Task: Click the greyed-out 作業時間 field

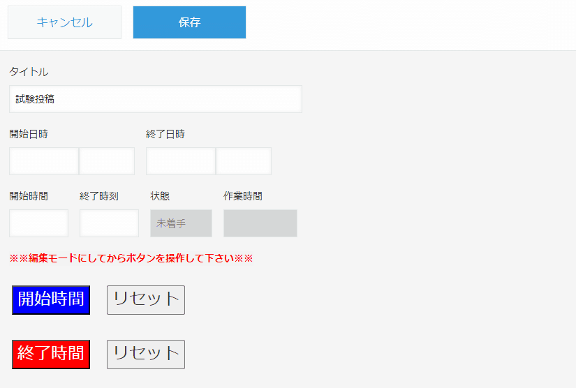Action: (260, 223)
